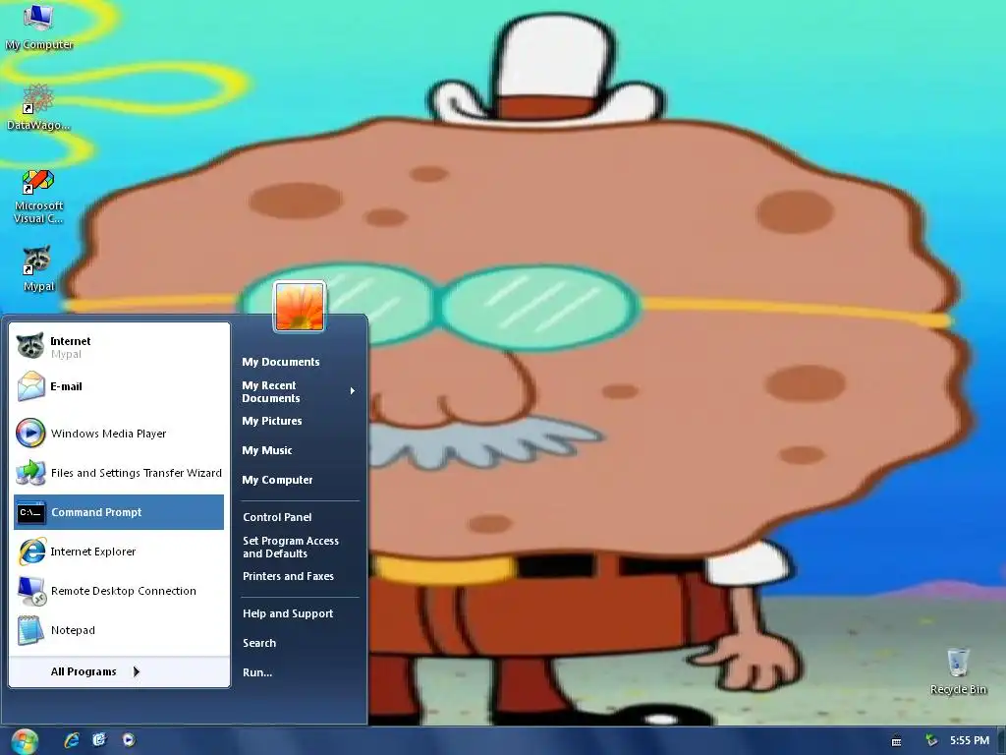This screenshot has height=755, width=1006.
Task: Launch Windows Media Player from Start menu
Action: (x=119, y=434)
